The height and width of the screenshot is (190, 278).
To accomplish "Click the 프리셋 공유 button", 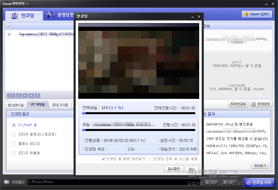I will pos(238,104).
